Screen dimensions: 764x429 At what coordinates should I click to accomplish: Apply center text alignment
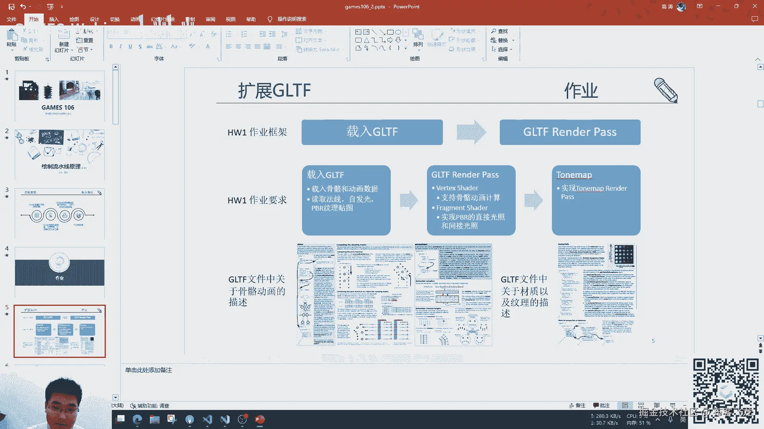pyautogui.click(x=238, y=46)
